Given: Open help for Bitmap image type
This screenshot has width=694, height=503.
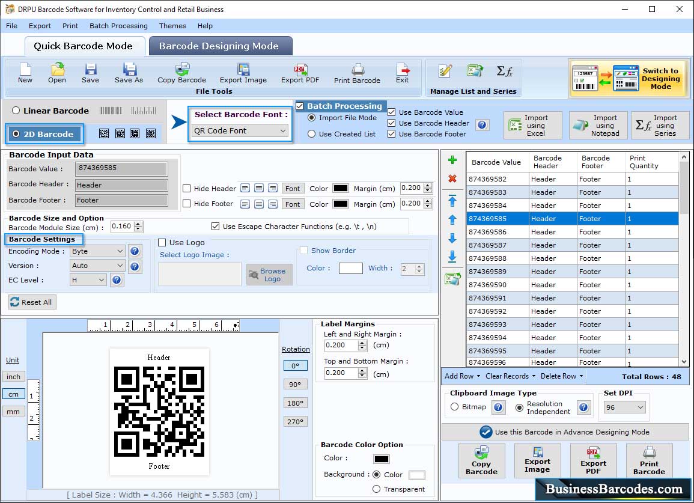Looking at the screenshot, I should pyautogui.click(x=498, y=407).
